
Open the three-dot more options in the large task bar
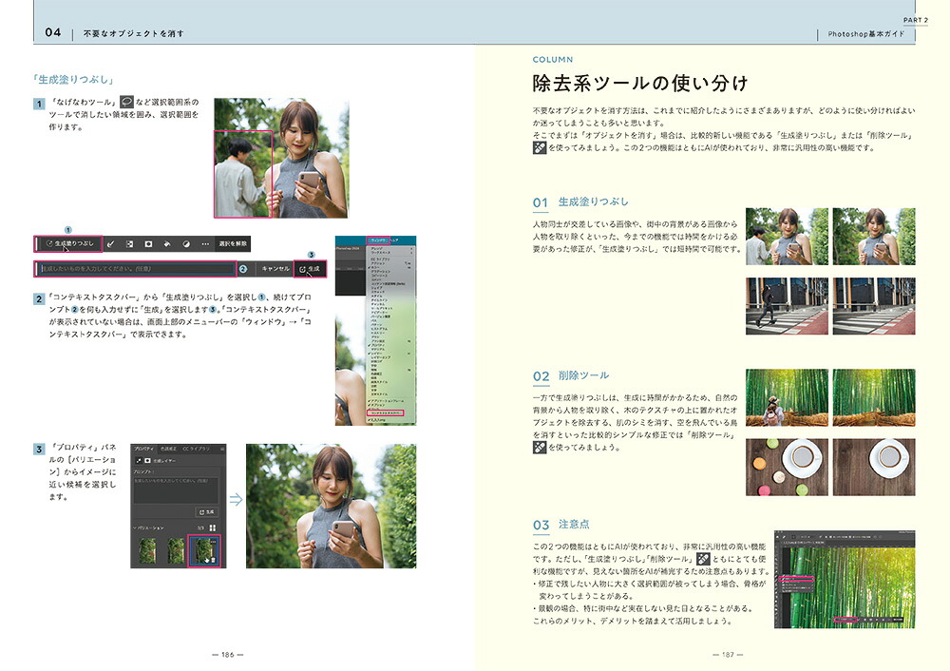205,243
